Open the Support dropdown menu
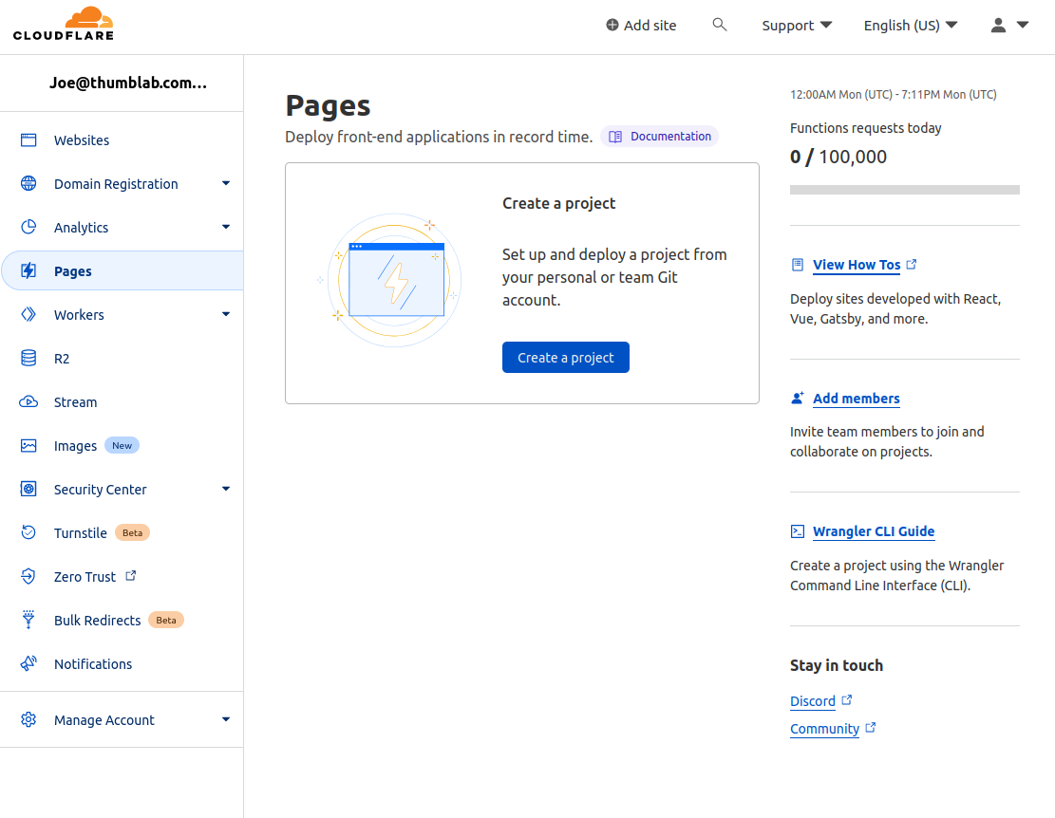 click(x=797, y=26)
